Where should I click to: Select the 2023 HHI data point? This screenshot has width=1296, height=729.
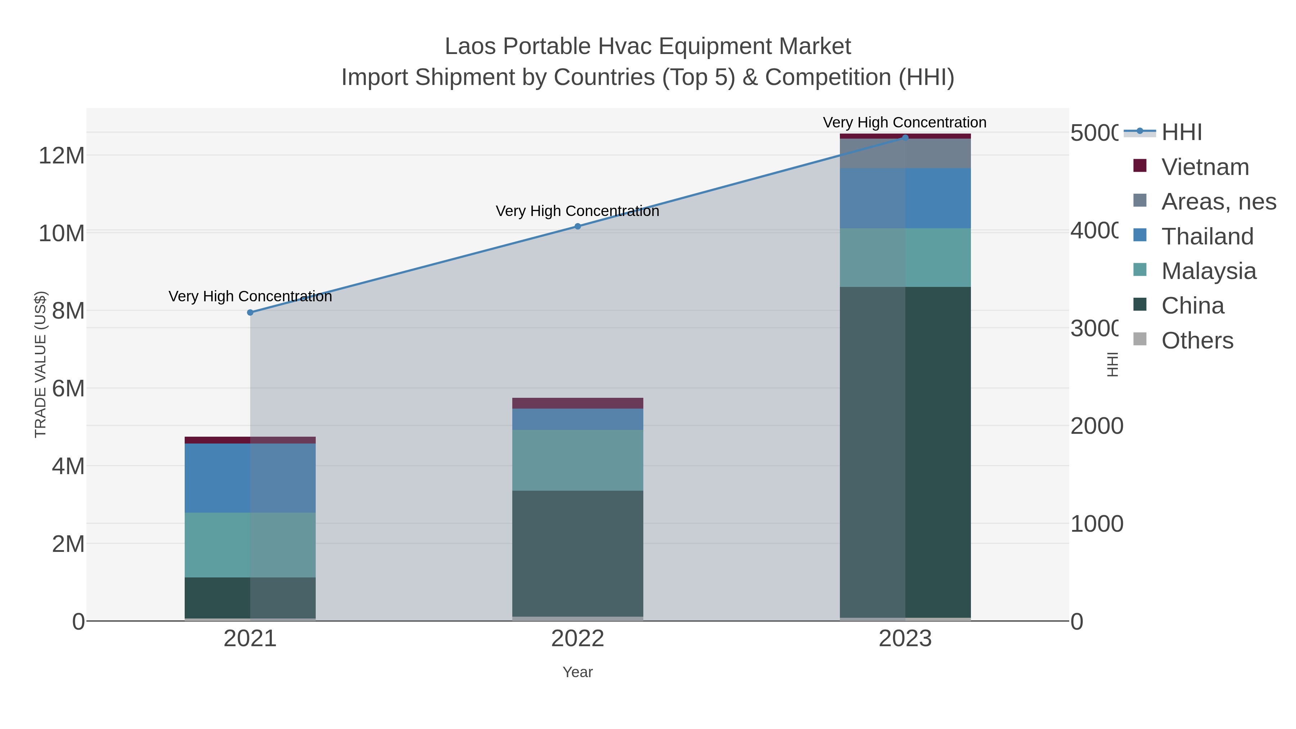905,138
